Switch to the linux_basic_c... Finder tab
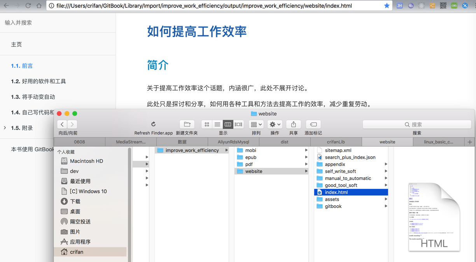Screen dimensions: 476x262 439,142
